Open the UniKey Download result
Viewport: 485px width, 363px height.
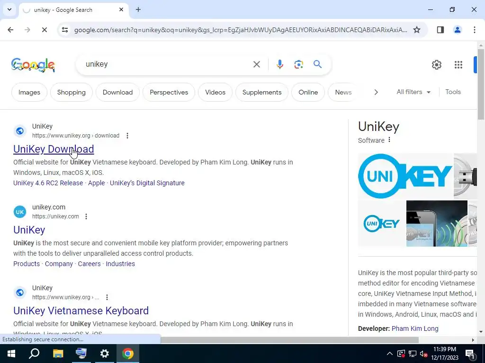[x=54, y=149]
